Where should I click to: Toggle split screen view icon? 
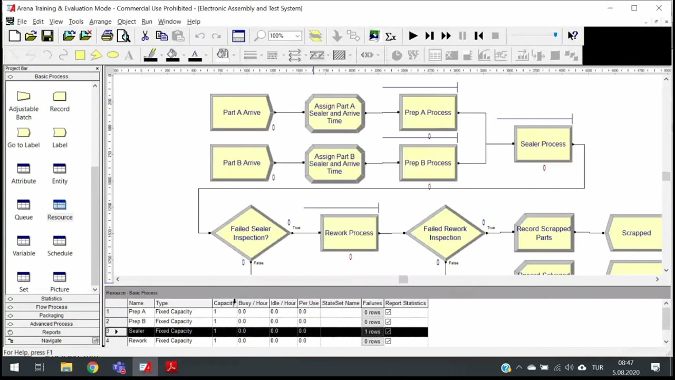point(238,36)
